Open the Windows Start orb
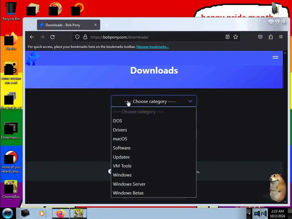Screen dimensions: 292x219 pyautogui.click(x=8, y=213)
